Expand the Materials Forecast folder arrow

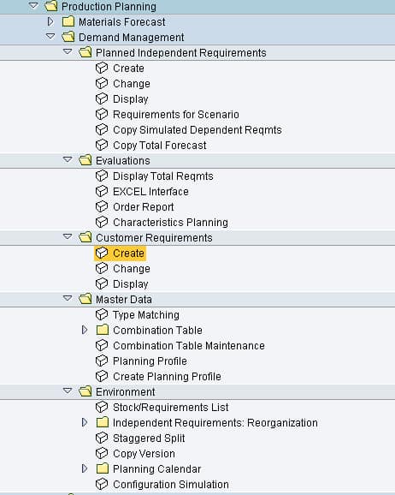click(50, 21)
